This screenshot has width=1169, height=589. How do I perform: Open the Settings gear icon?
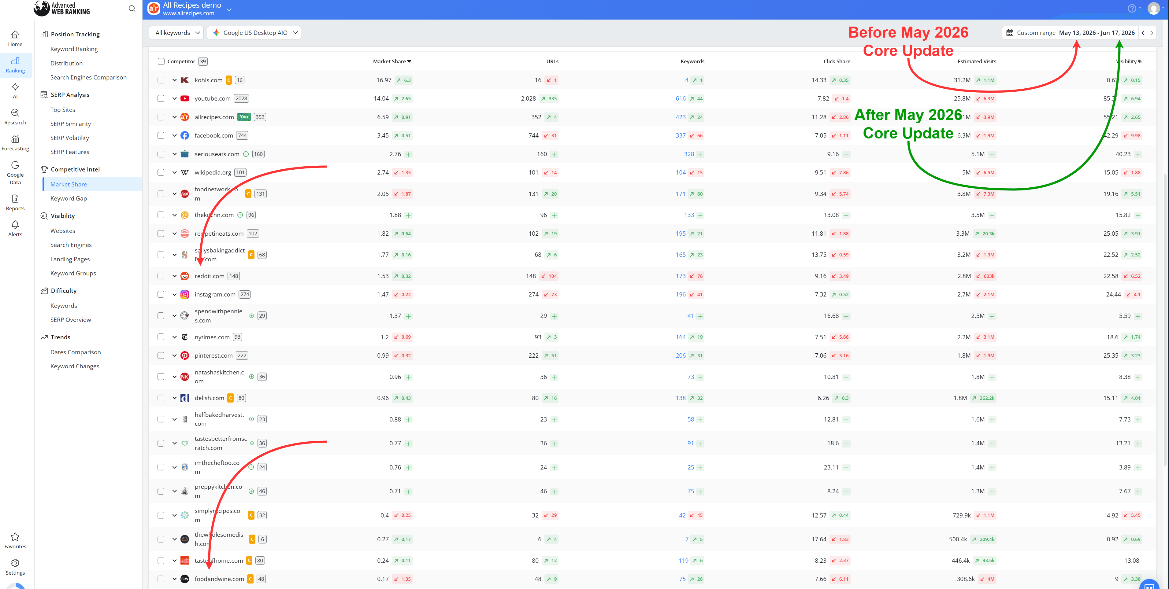pyautogui.click(x=15, y=563)
